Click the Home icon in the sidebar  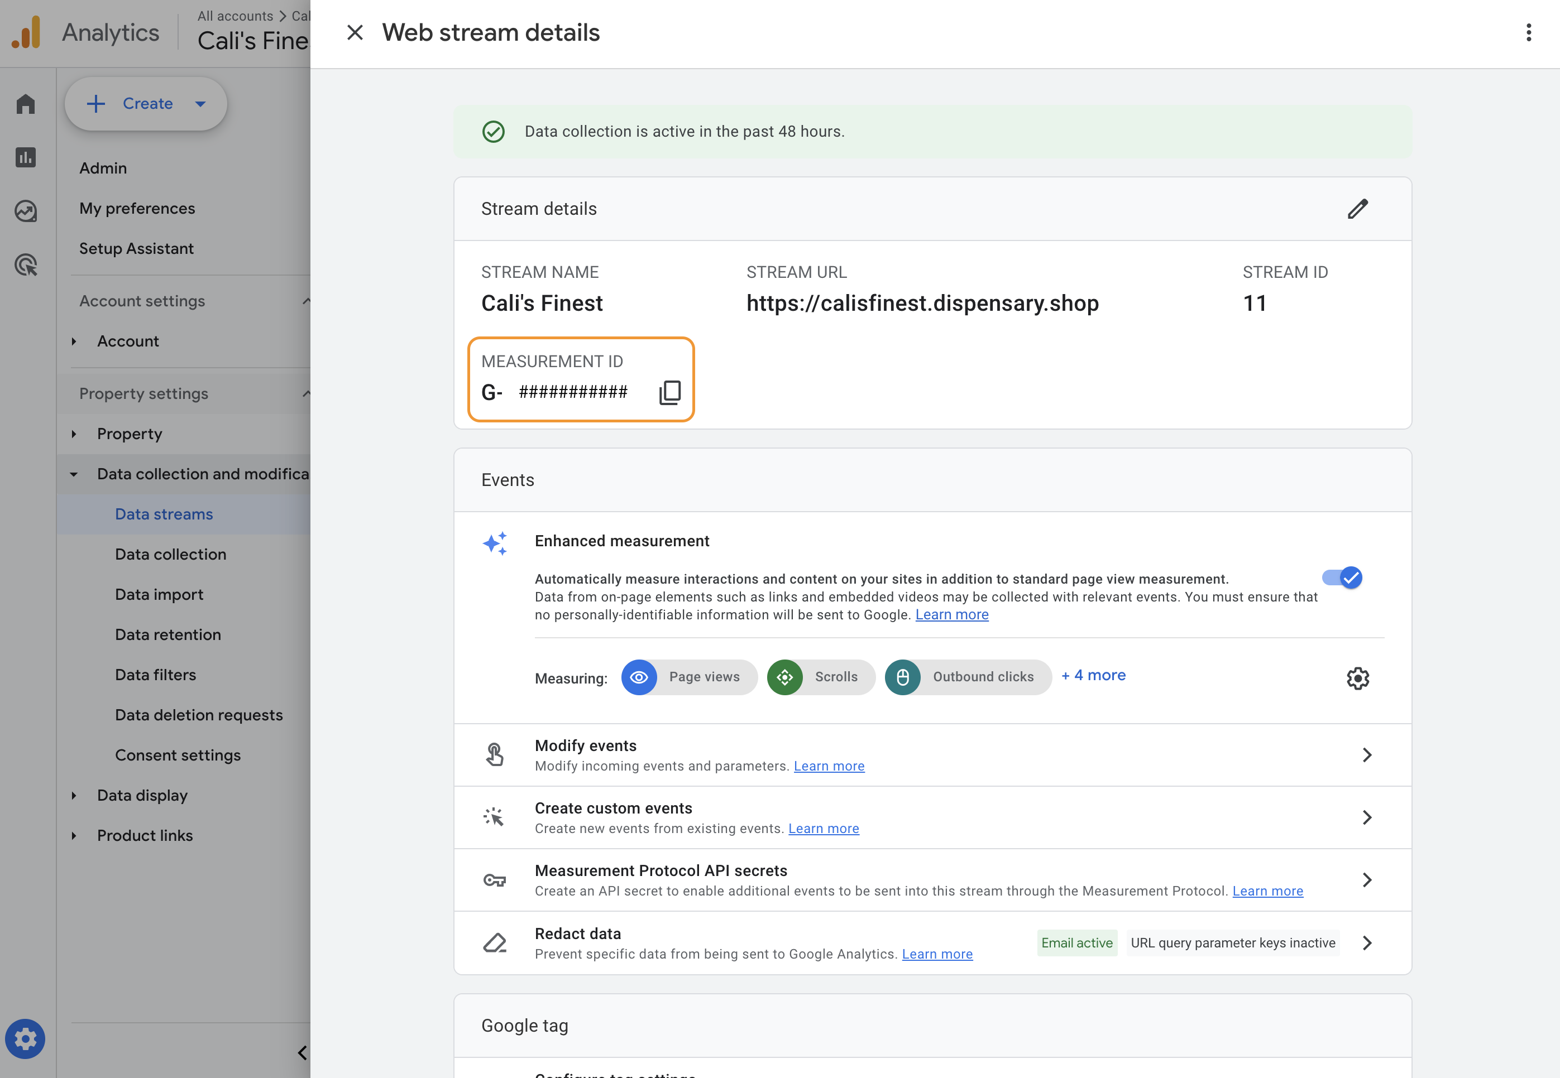point(26,103)
